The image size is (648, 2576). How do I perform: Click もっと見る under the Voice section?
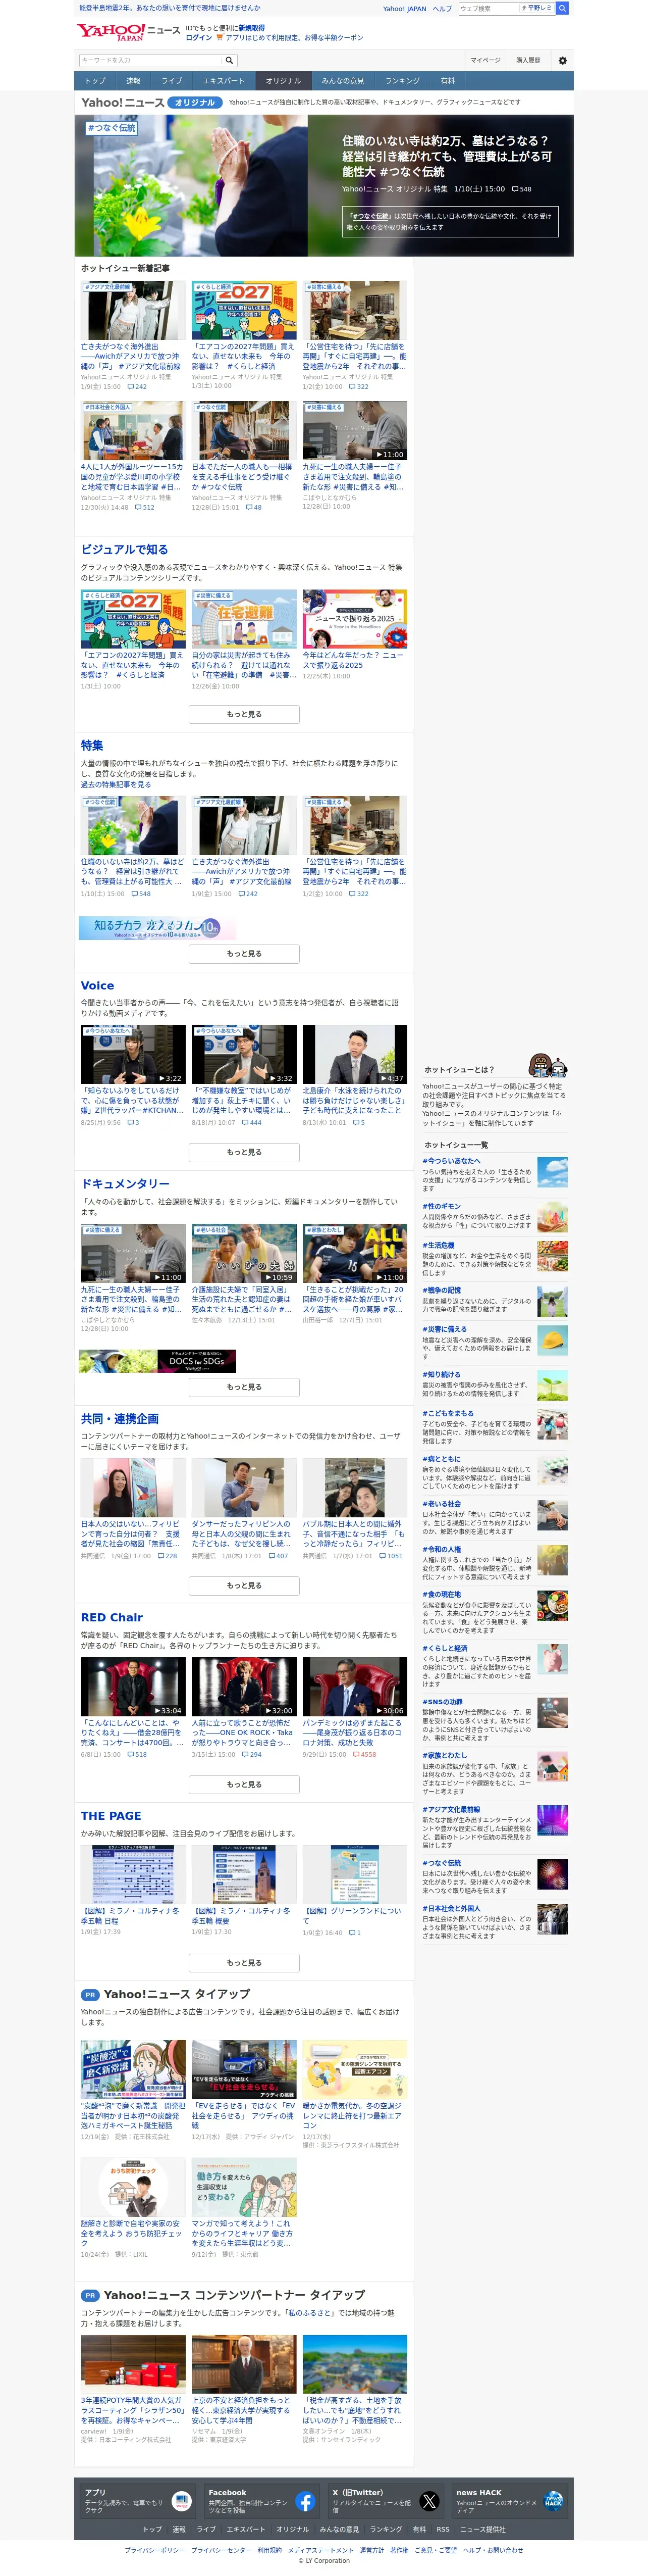[x=244, y=1152]
